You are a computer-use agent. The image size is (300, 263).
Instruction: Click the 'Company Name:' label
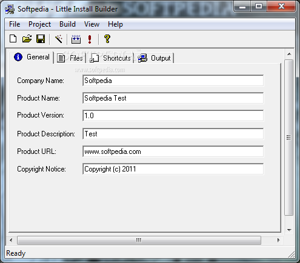pyautogui.click(x=41, y=81)
